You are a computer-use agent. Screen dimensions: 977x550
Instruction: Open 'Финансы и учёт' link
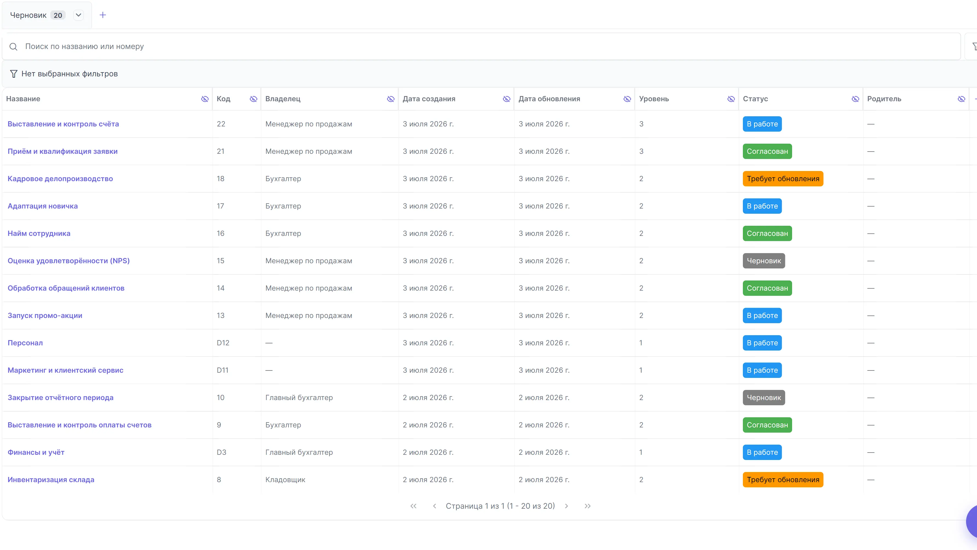coord(36,452)
